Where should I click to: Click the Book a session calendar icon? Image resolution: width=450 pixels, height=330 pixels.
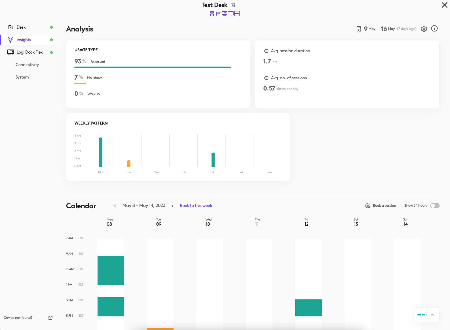point(368,206)
